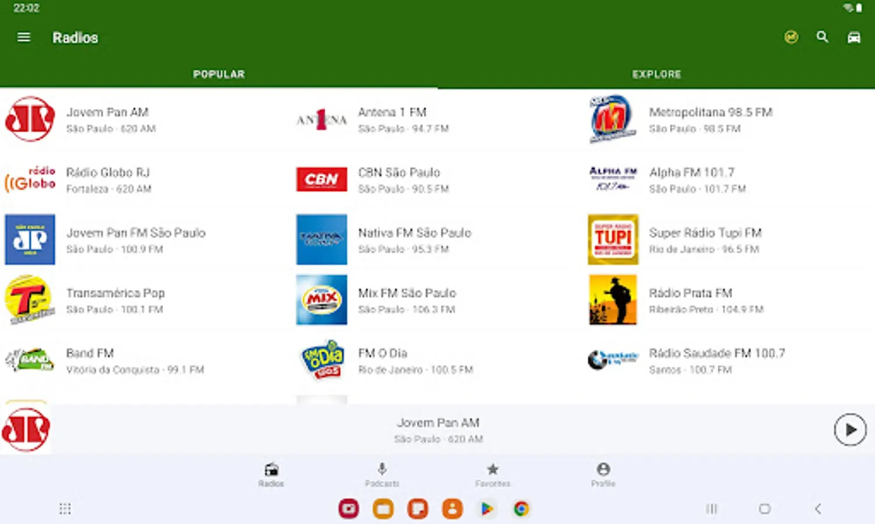Screen dimensions: 875x524
Task: Select 'Jovem Pan AM' title in the list
Action: (107, 112)
